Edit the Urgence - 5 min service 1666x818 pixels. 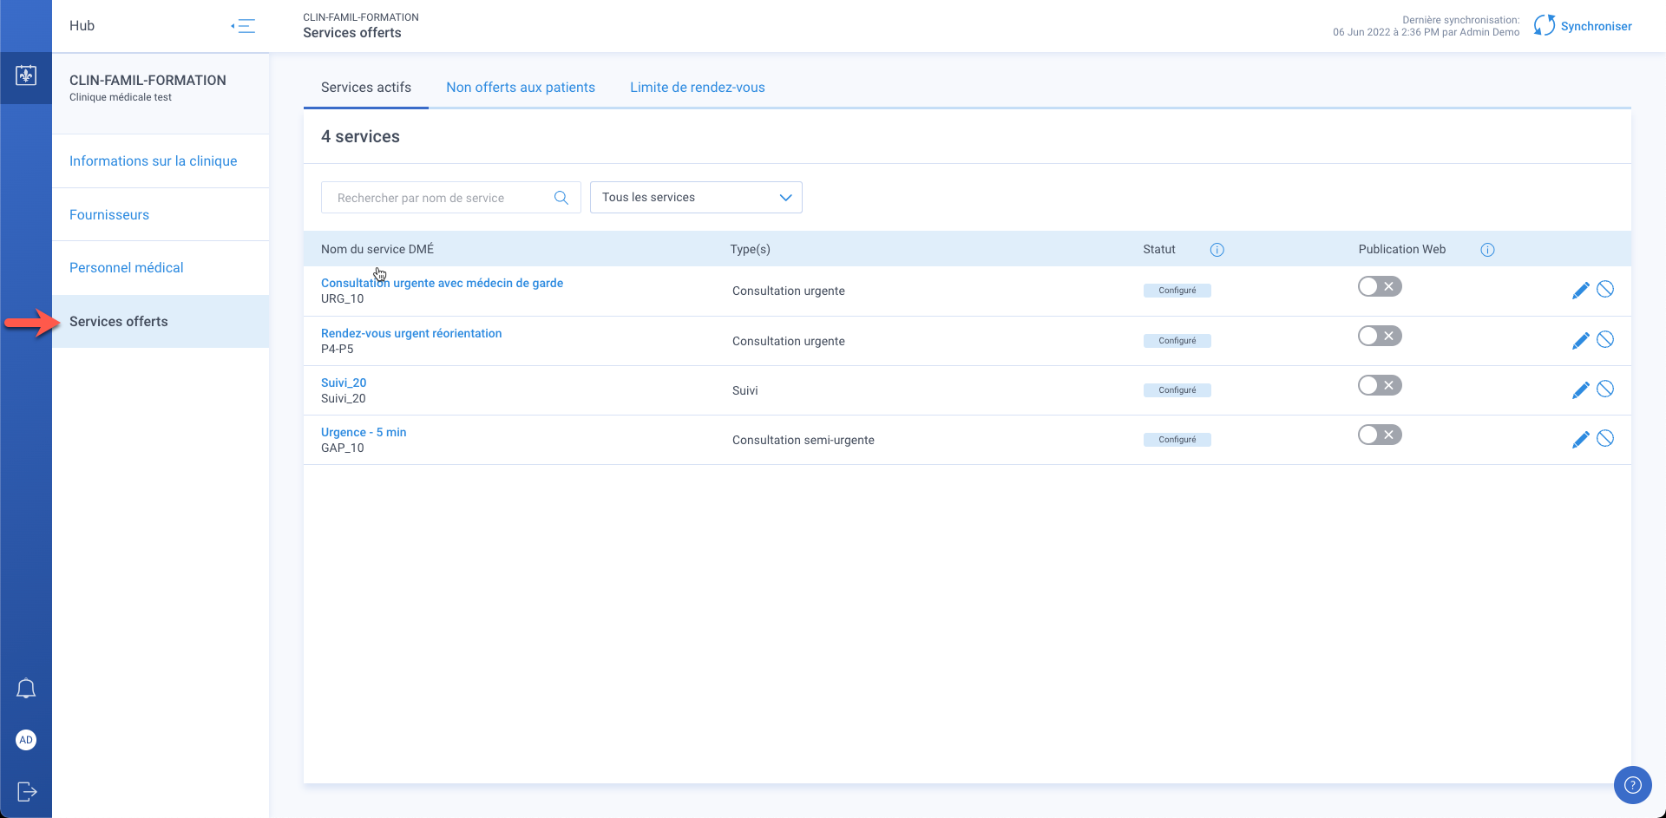point(1580,440)
